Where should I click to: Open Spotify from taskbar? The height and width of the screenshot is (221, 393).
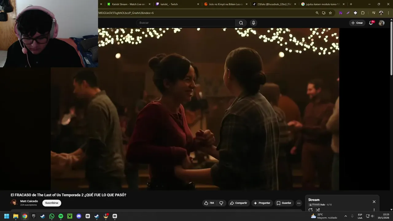(x=61, y=216)
